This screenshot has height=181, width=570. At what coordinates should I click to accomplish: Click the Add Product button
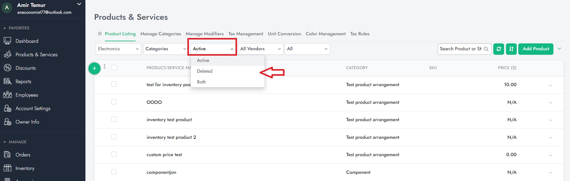coord(536,49)
